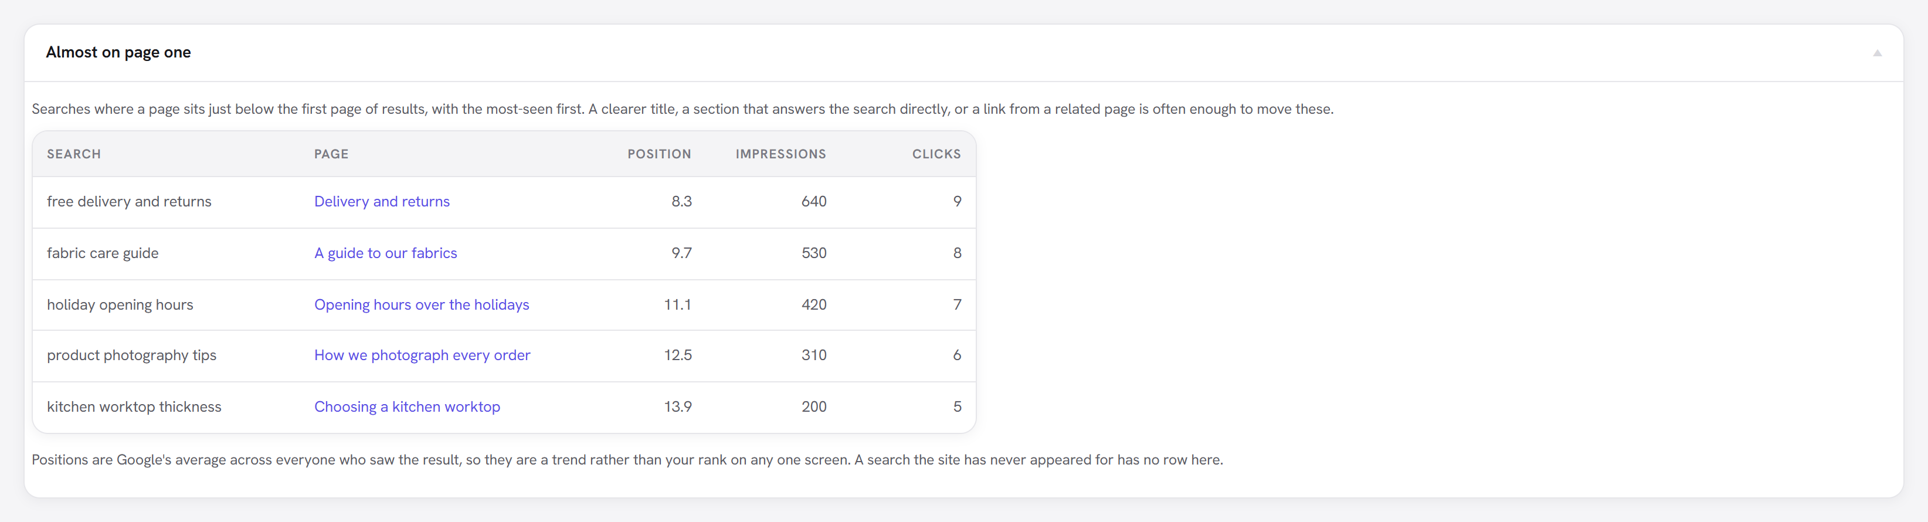Select the fabric care guide search term
Screen dimensions: 1928x522
103,253
